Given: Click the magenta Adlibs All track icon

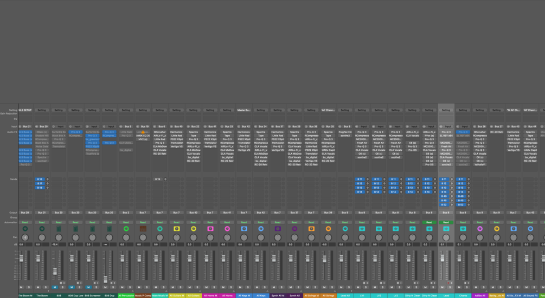Looking at the screenshot, I should click(480, 229).
